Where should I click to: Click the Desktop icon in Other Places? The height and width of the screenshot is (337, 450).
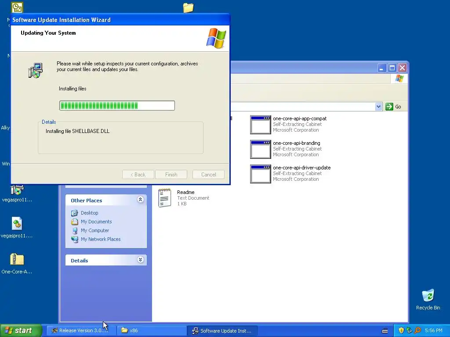pyautogui.click(x=75, y=213)
